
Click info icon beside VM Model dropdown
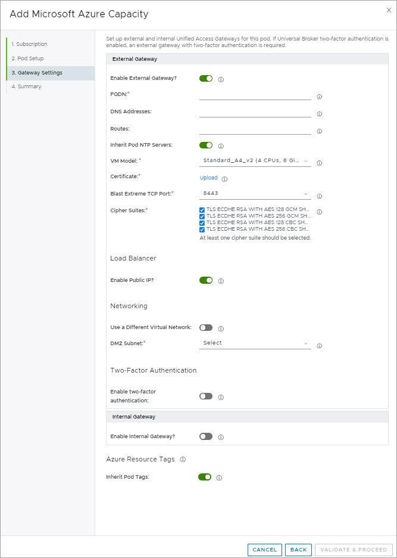pos(319,163)
